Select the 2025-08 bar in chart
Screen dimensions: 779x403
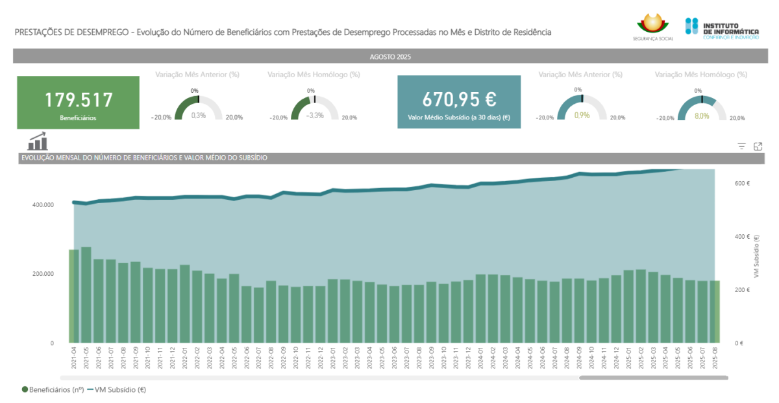click(714, 311)
